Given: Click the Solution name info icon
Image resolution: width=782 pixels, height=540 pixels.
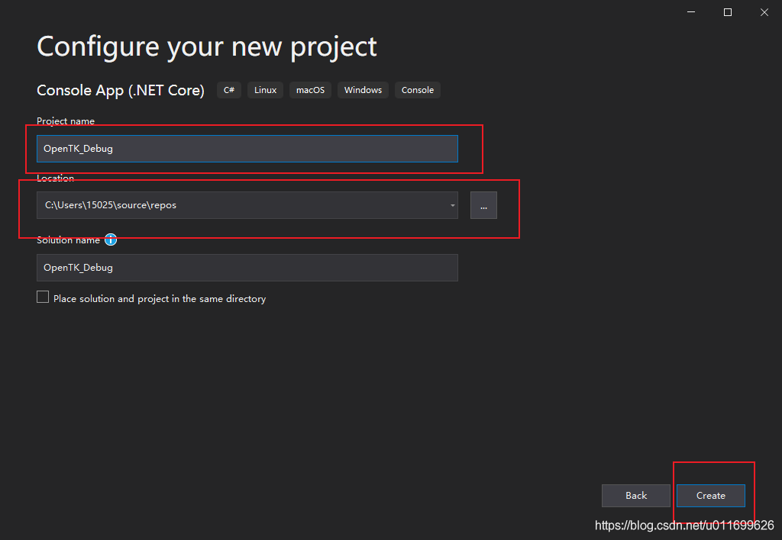Looking at the screenshot, I should [x=111, y=239].
